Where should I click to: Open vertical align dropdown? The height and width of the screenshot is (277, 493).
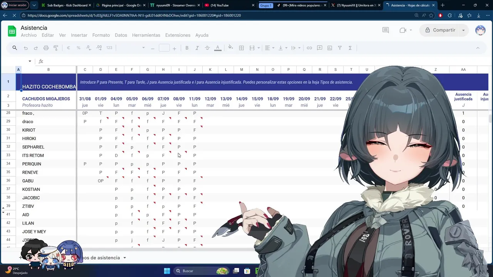[283, 48]
